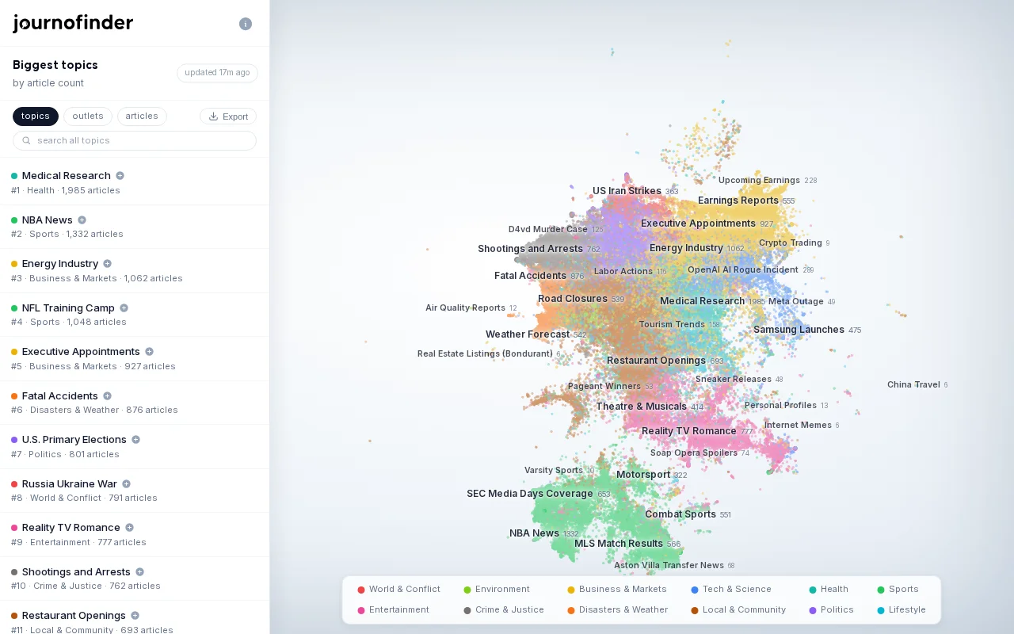
Task: Toggle Lifestyle legend filter
Action: pos(902,610)
